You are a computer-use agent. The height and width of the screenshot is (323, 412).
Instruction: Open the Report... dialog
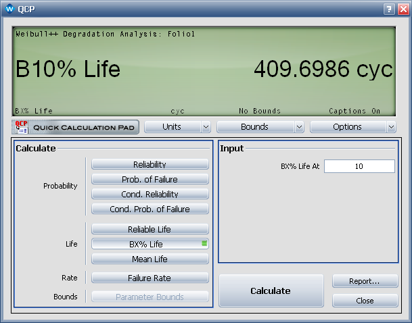click(x=365, y=281)
